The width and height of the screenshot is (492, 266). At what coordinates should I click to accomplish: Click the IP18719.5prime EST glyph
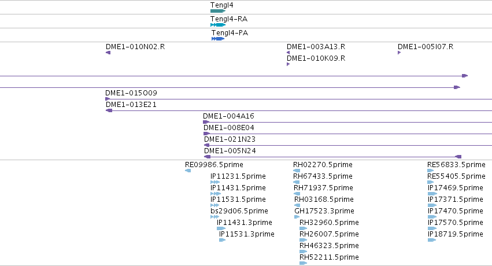coord(432,240)
